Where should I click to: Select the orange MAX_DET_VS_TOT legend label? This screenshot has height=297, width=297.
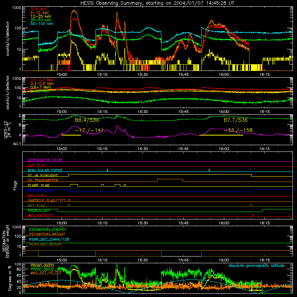click(46, 273)
